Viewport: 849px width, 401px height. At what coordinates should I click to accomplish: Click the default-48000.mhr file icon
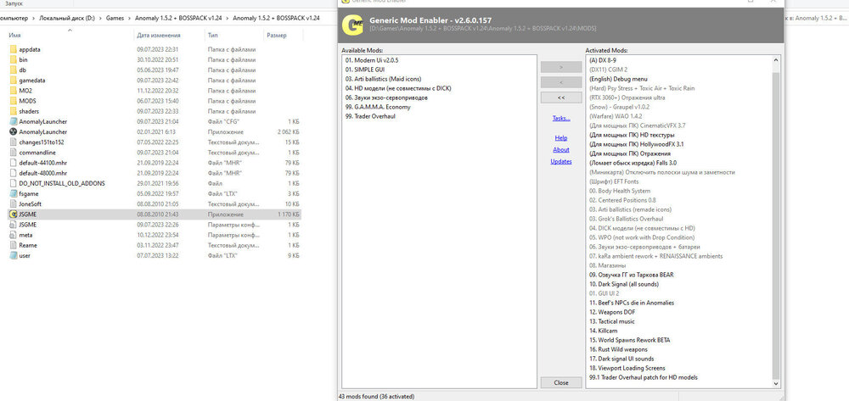[14, 173]
